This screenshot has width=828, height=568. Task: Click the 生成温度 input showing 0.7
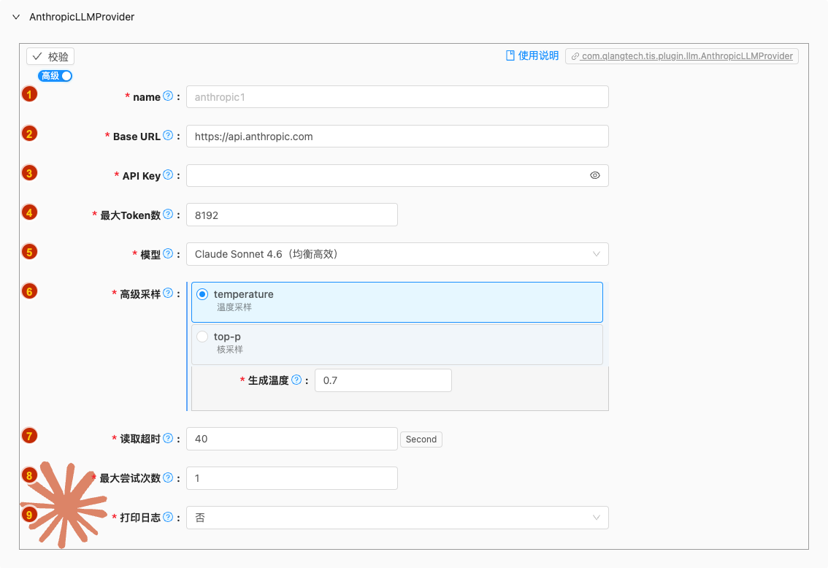383,380
